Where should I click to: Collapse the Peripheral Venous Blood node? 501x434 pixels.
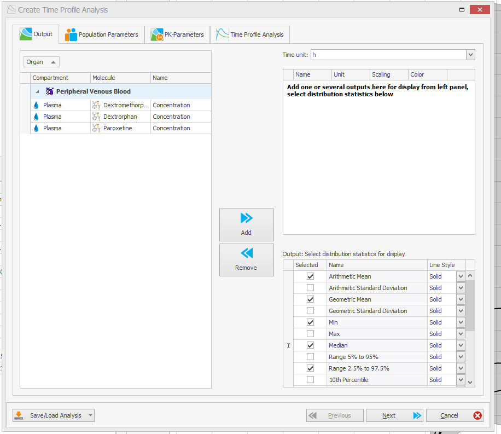tap(37, 90)
